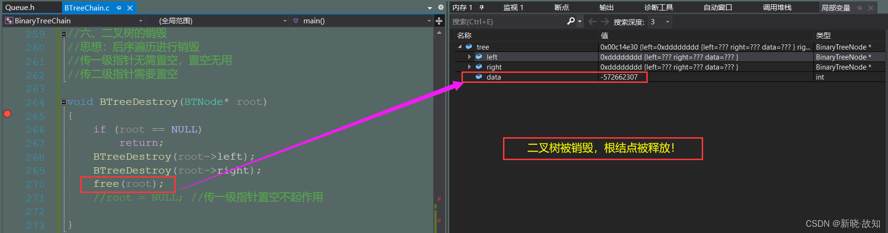Viewport: 888px width, 233px height.
Task: Click the editor scrollbar up arrow
Action: (x=439, y=32)
